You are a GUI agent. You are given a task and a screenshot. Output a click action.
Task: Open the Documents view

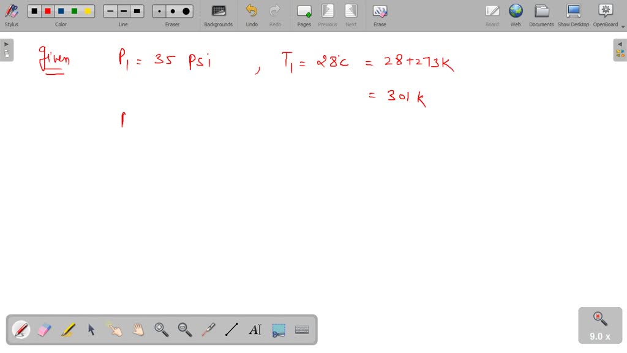(x=541, y=15)
